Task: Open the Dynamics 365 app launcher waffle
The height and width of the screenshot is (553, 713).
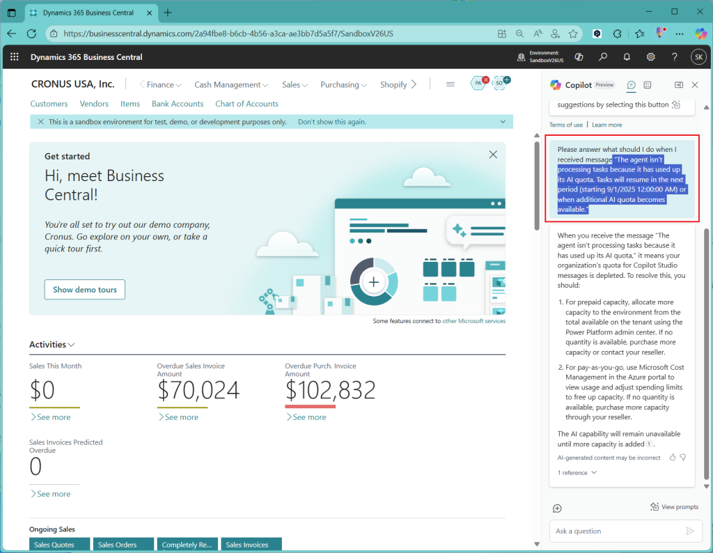Action: [x=15, y=57]
